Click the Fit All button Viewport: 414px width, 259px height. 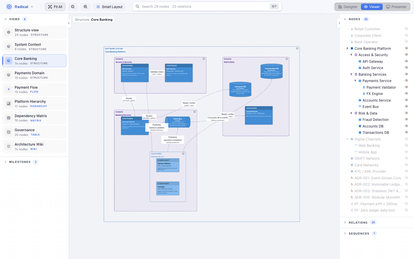coord(55,7)
